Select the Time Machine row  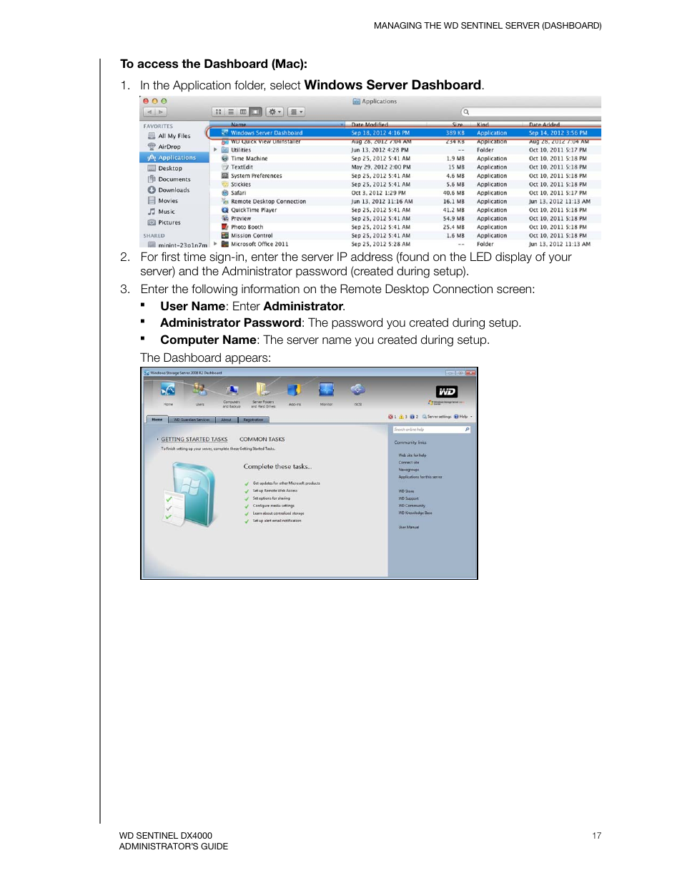(405, 159)
